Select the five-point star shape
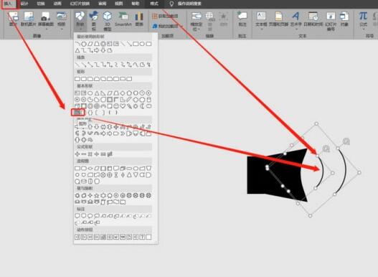The width and height of the screenshot is (378, 277). click(97, 195)
